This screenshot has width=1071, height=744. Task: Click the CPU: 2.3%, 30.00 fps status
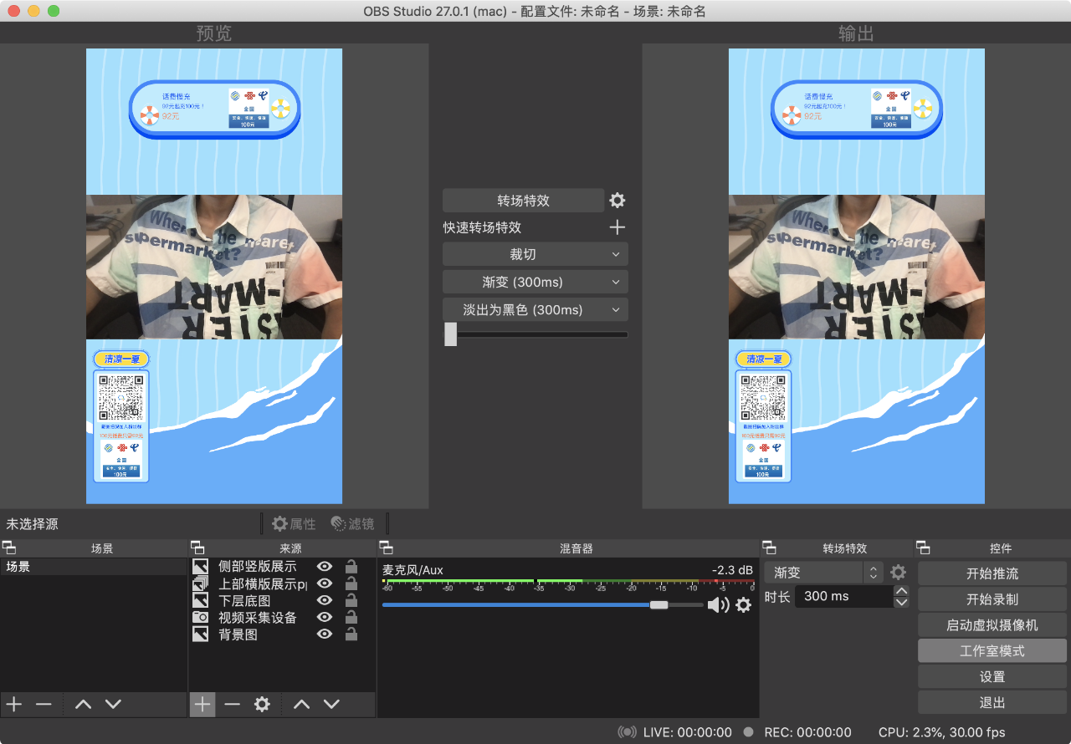click(x=942, y=732)
